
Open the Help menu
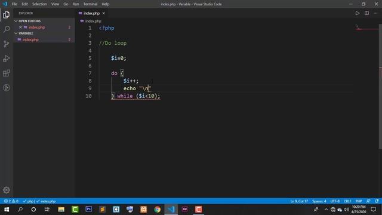pos(106,4)
